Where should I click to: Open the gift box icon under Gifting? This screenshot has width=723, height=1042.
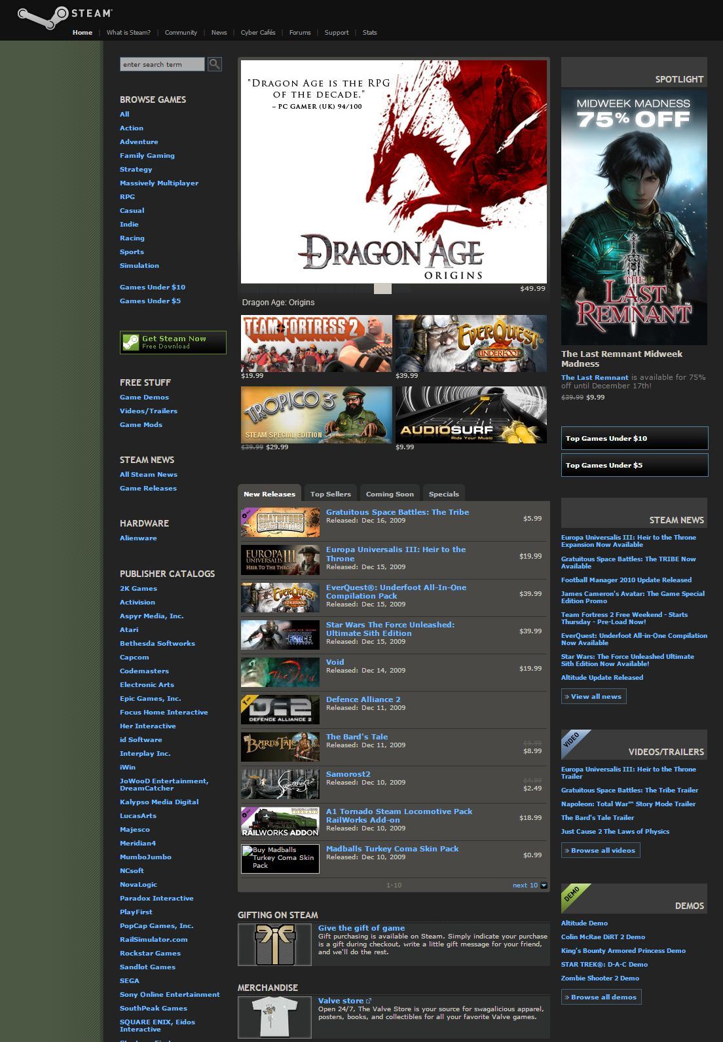(x=274, y=944)
